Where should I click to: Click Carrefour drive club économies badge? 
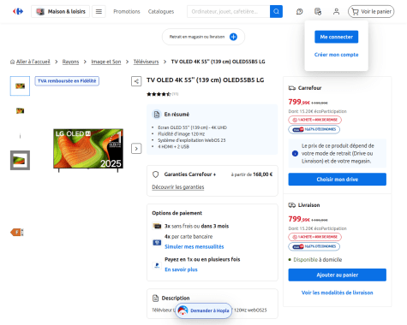[314, 129]
